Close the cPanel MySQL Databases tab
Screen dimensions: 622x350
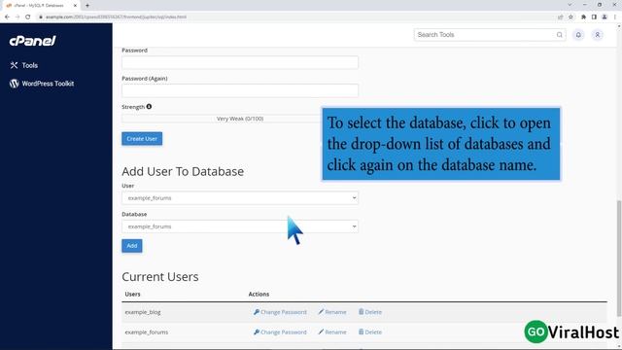coord(75,6)
